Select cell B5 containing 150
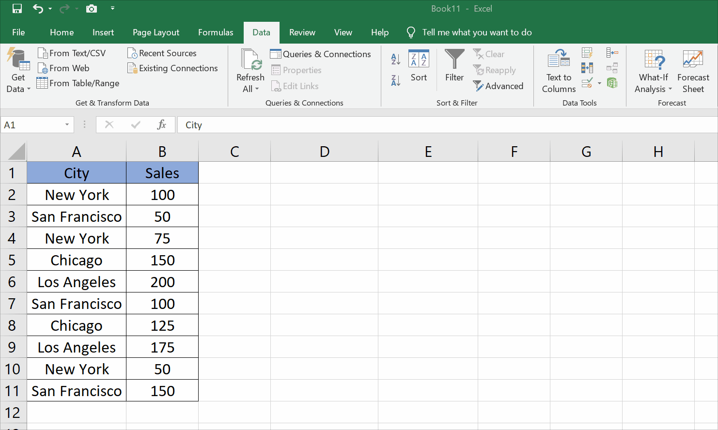The image size is (718, 430). click(x=162, y=260)
